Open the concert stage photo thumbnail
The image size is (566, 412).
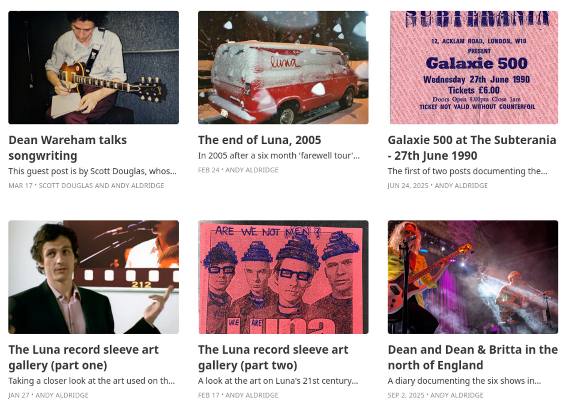click(473, 277)
